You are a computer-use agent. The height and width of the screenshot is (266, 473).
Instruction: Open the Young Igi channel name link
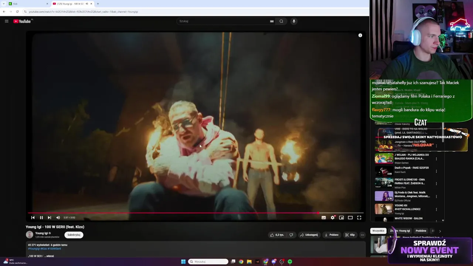(41, 233)
